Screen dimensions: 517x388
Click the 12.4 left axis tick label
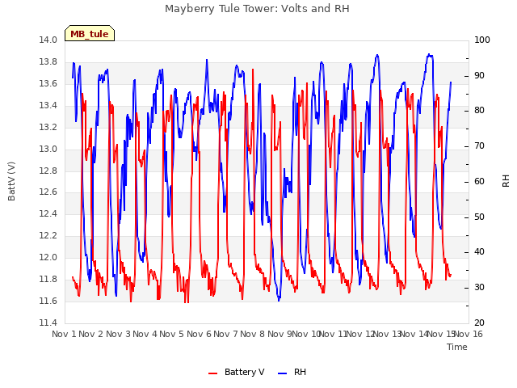pyautogui.click(x=48, y=213)
